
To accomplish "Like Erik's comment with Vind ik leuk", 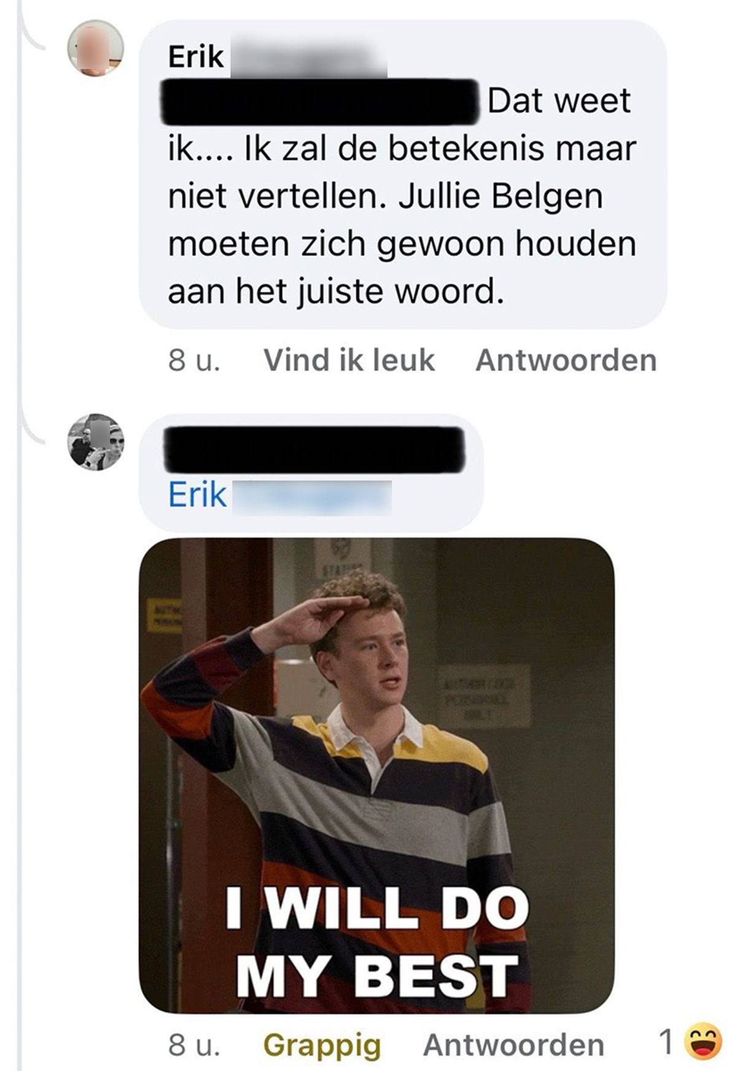I will (x=349, y=360).
